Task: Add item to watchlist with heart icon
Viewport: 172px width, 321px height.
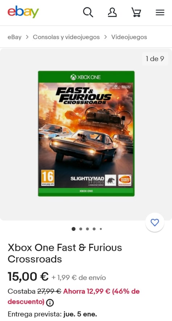Action: pyautogui.click(x=155, y=222)
